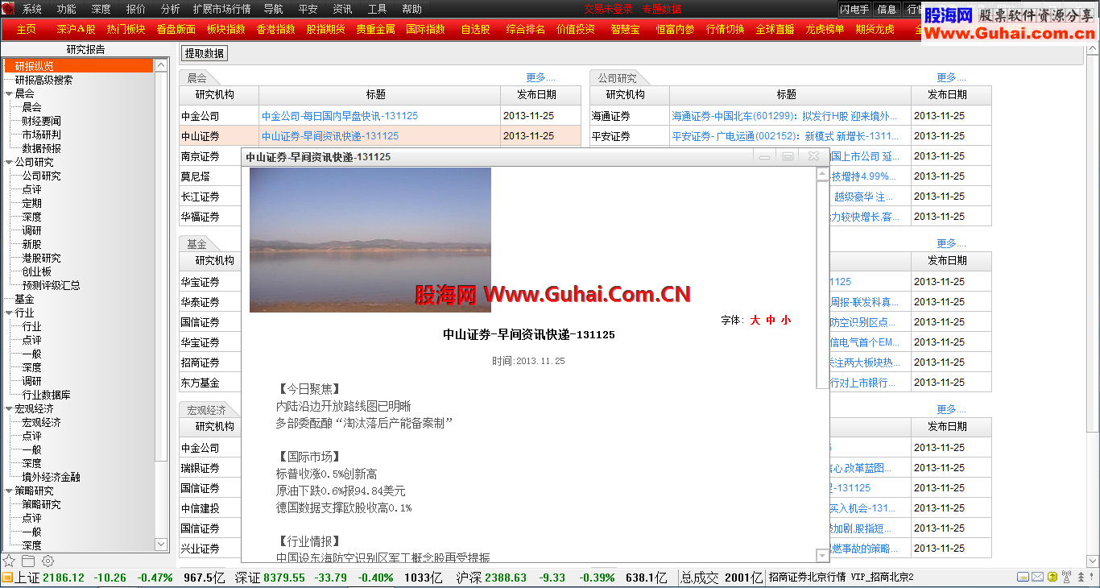Click the 信息 button at top right

click(x=887, y=9)
